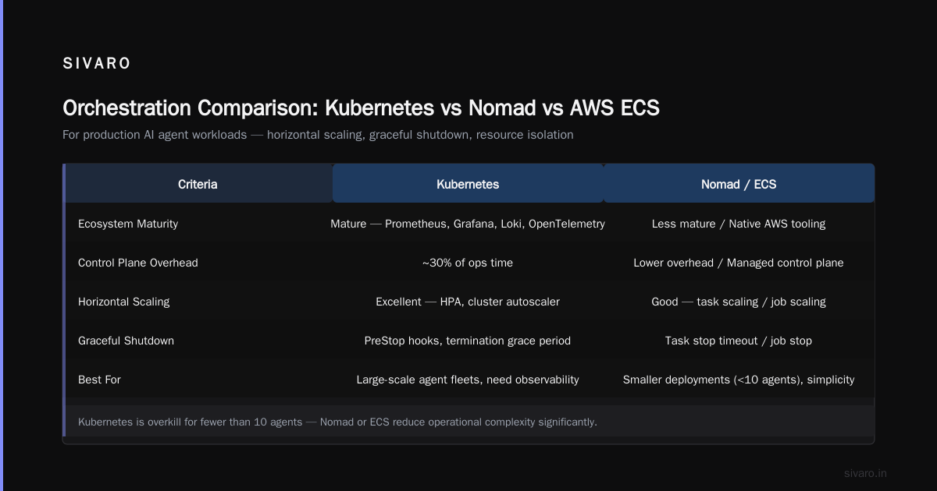Click the Horizontal Scaling row label
937x491 pixels.
[x=123, y=302]
